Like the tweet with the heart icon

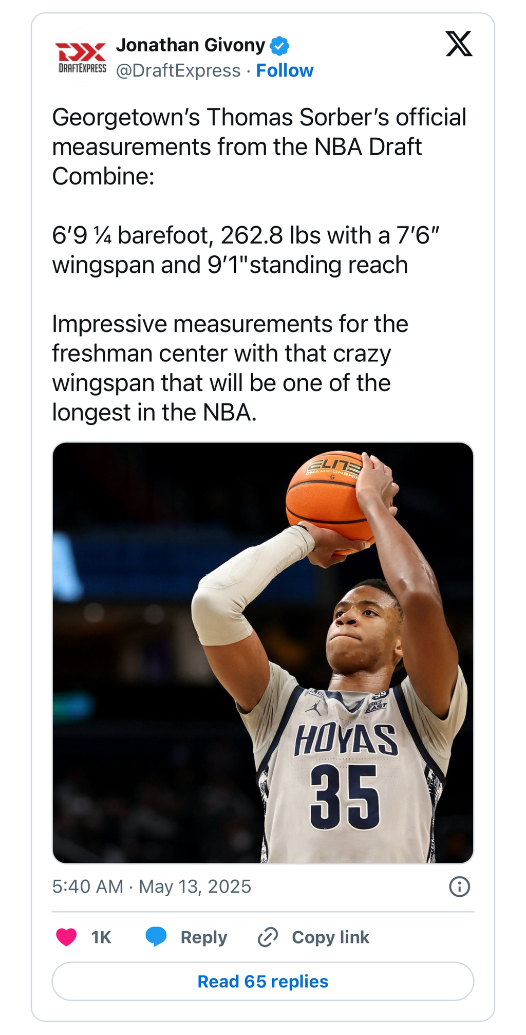pyautogui.click(x=66, y=937)
